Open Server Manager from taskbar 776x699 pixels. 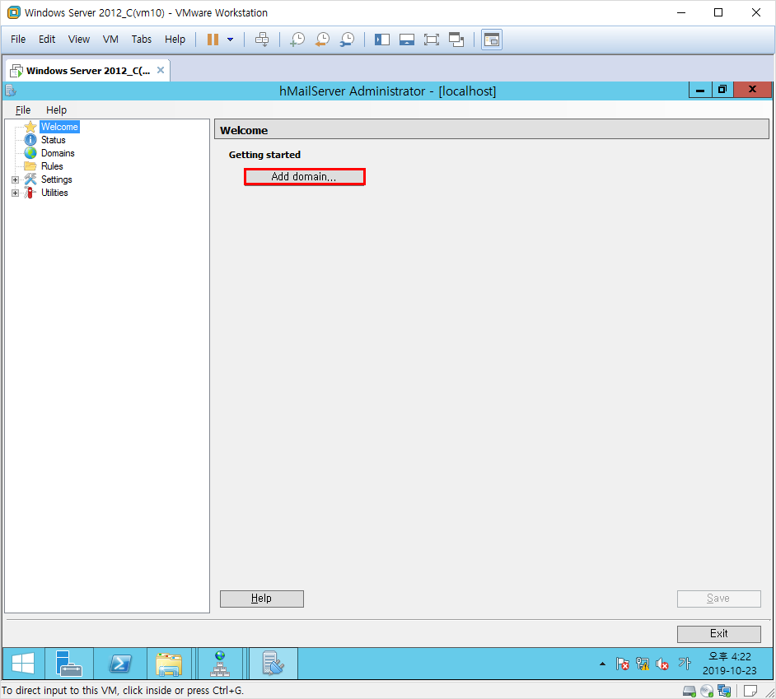[69, 664]
